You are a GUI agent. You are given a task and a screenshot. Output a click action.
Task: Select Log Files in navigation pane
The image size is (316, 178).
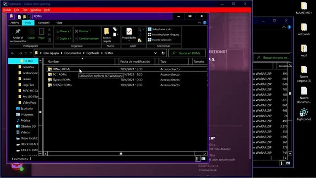coord(26,85)
